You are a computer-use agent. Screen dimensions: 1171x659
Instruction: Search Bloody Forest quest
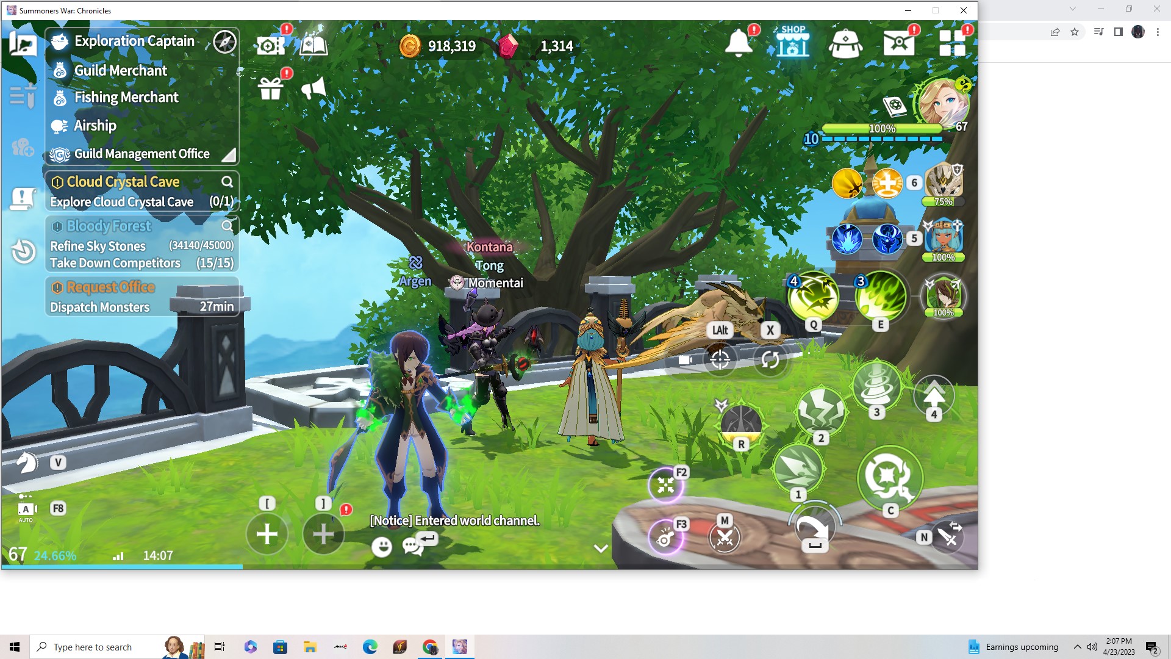pos(227,226)
